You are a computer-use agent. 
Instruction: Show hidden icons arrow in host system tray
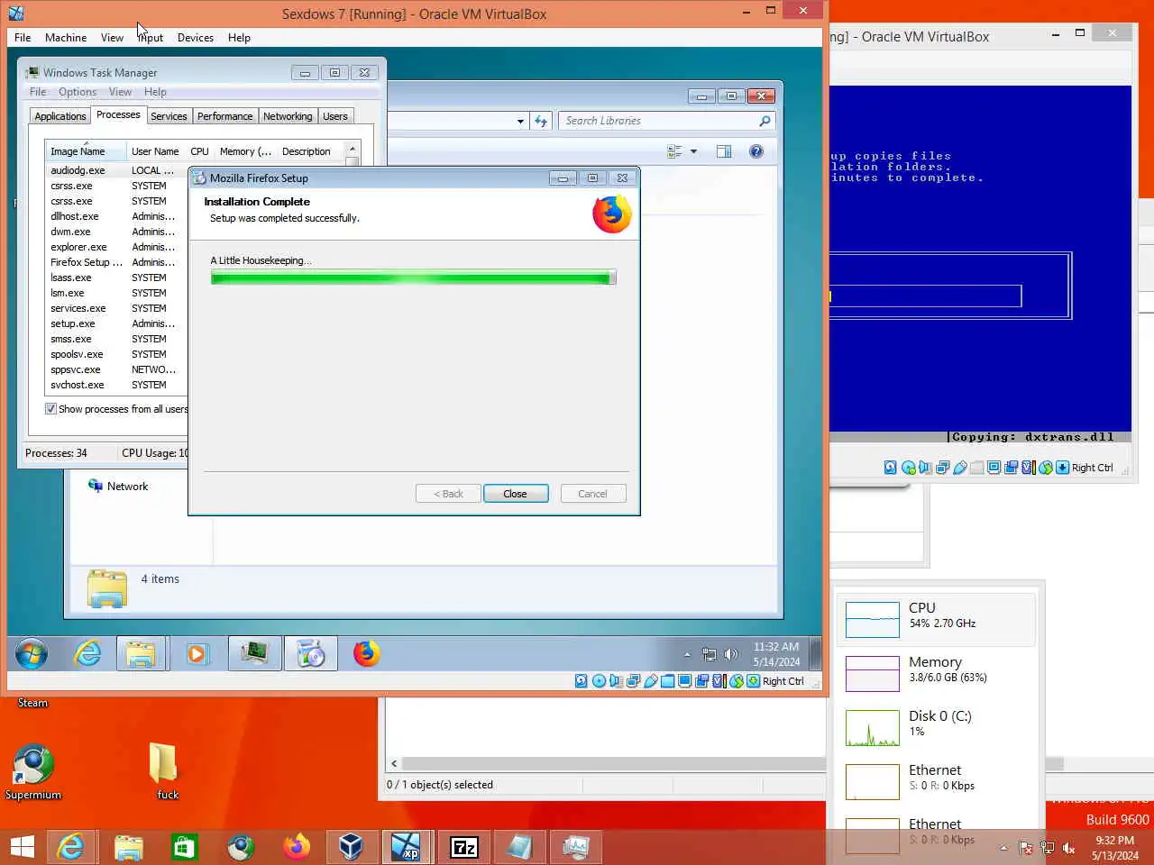pos(1003,848)
